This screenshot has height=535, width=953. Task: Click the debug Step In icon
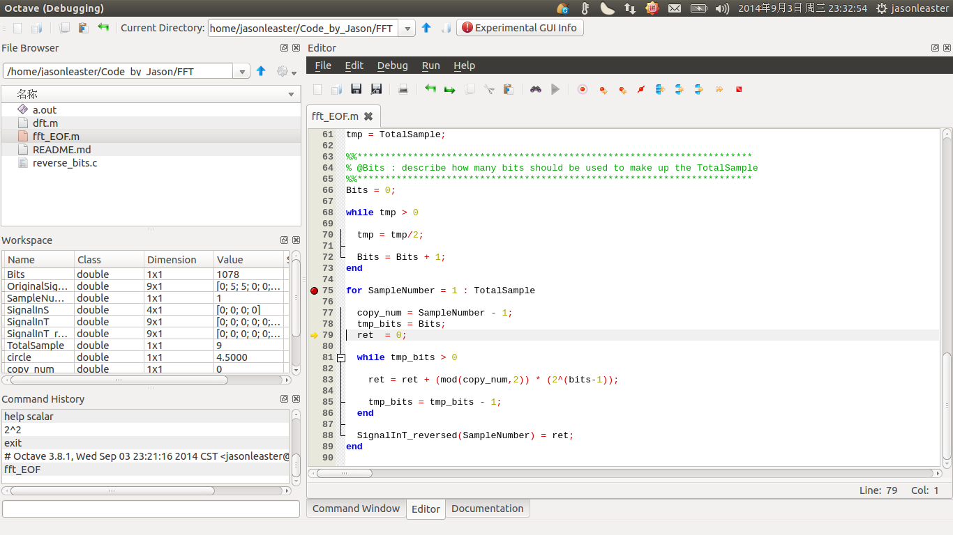[680, 89]
